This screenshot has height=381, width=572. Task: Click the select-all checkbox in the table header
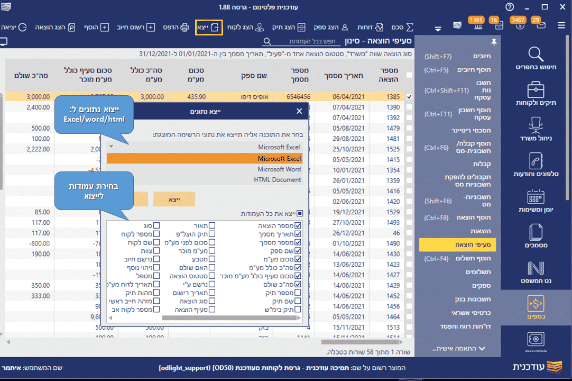pyautogui.click(x=409, y=75)
